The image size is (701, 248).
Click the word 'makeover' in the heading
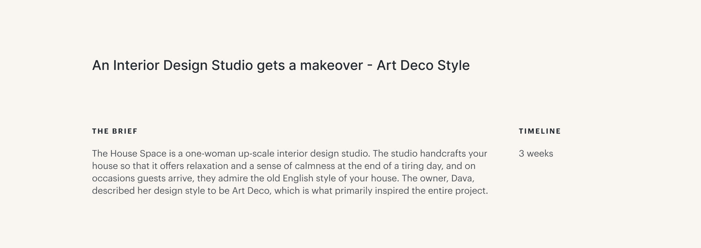click(x=332, y=66)
